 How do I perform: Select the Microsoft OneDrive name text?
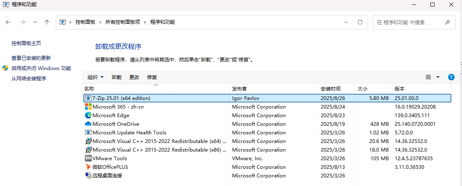point(116,124)
